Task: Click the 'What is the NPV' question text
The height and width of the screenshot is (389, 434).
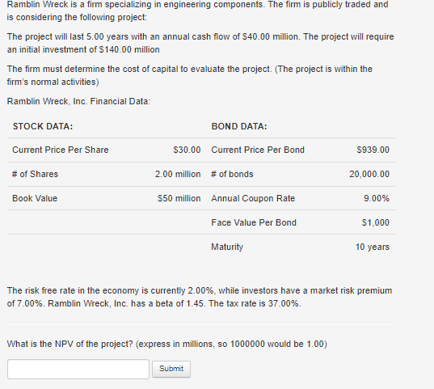Action: coord(167,344)
